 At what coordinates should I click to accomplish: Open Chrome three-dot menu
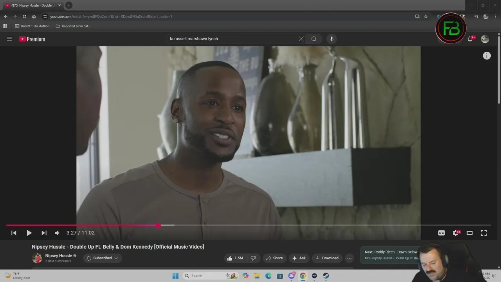495,16
